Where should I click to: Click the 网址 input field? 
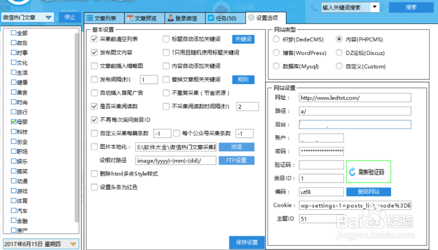pos(355,98)
